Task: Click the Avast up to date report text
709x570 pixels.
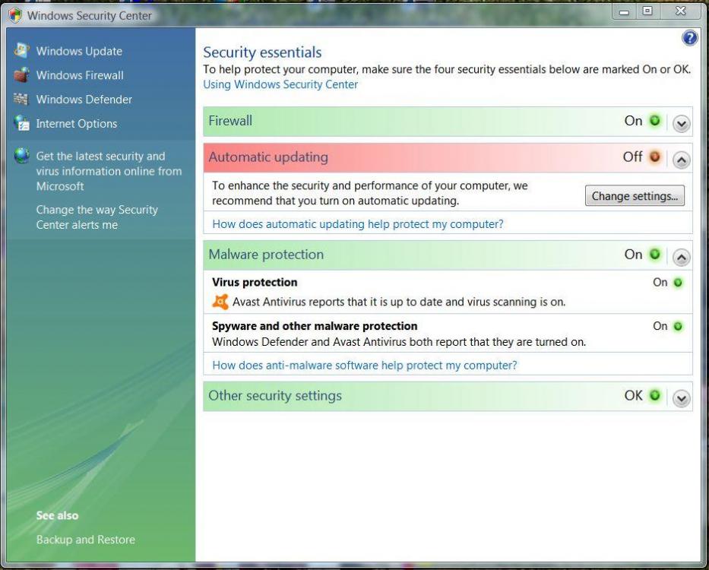Action: (399, 302)
